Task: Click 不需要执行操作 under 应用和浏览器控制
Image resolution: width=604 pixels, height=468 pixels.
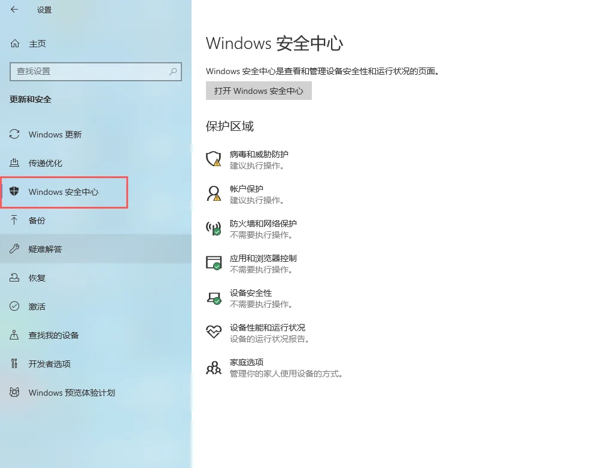Action: (x=261, y=270)
